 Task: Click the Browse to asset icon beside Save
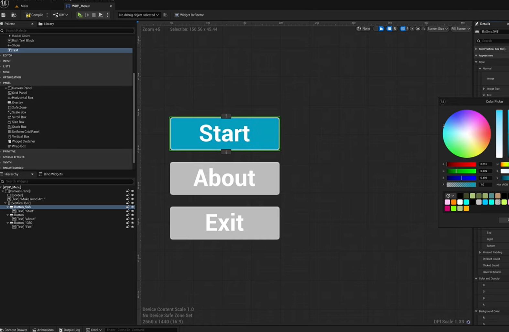tap(14, 15)
